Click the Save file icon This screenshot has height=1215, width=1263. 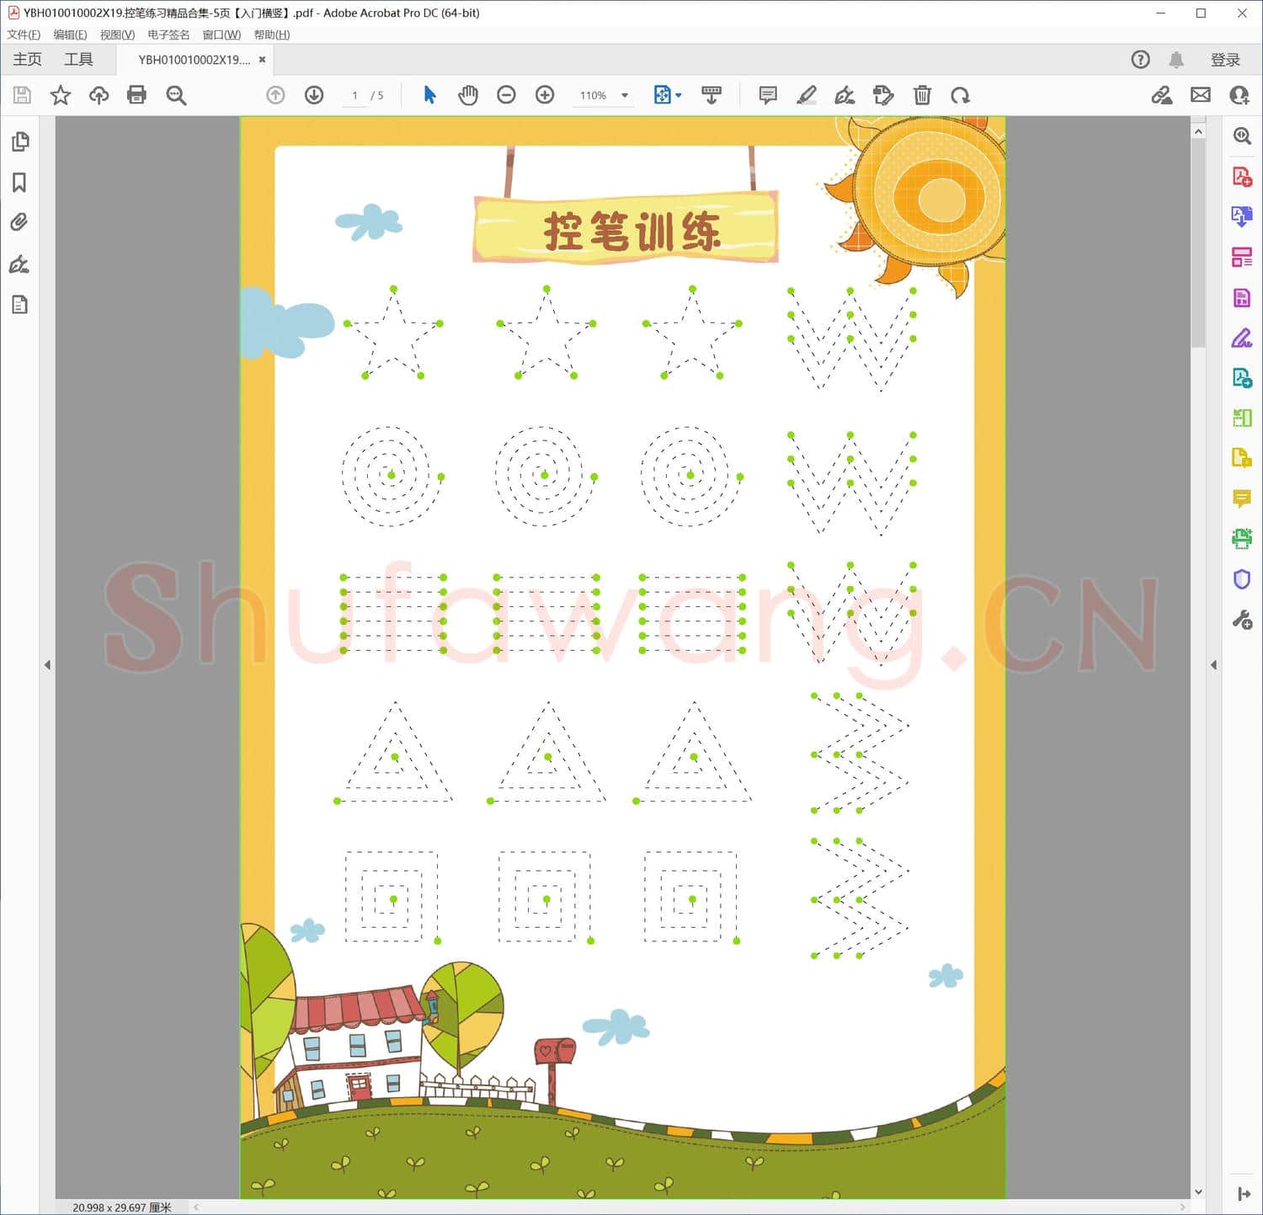tap(22, 95)
